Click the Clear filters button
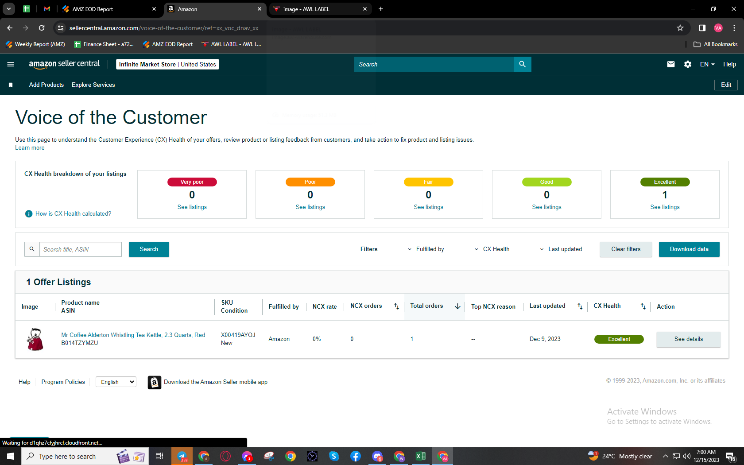Image resolution: width=744 pixels, height=465 pixels. (x=626, y=249)
